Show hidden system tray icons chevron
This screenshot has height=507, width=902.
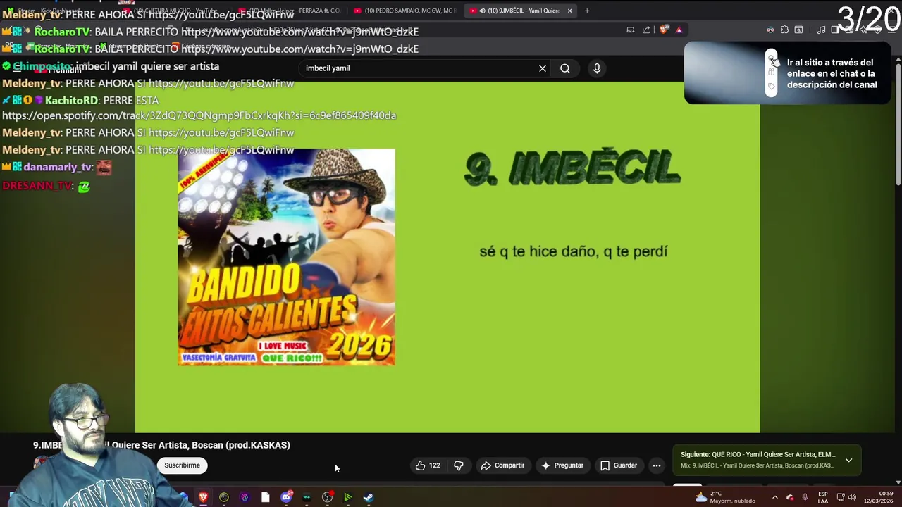774,497
